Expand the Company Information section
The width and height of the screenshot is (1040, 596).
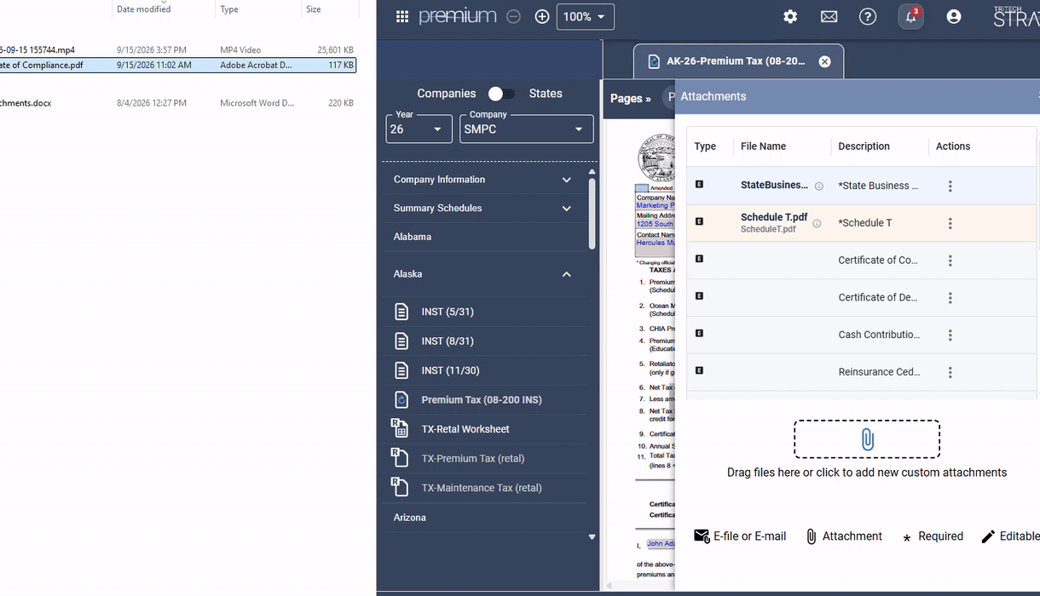point(484,180)
